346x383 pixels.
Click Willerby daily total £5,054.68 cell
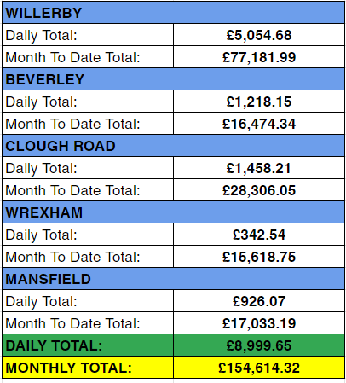click(259, 35)
